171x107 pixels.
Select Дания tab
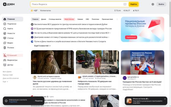coord(43,19)
